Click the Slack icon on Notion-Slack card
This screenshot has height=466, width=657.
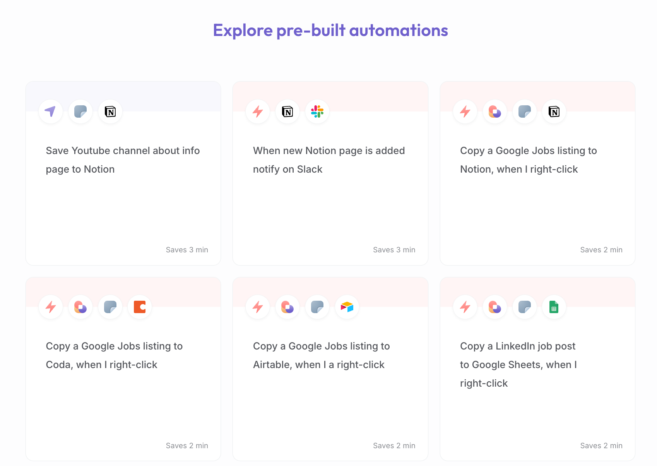click(x=317, y=111)
